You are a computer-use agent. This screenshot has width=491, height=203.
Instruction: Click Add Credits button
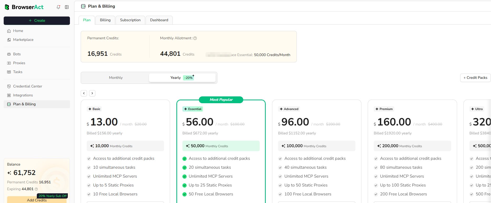point(37,200)
